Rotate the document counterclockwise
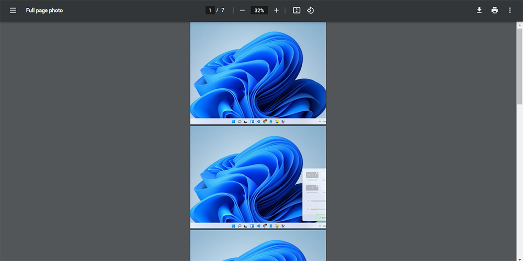Viewport: 523px width, 261px height. [311, 10]
